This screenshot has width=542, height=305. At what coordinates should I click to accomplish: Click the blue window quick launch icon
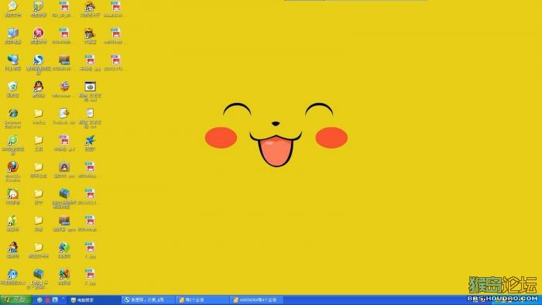(55, 300)
